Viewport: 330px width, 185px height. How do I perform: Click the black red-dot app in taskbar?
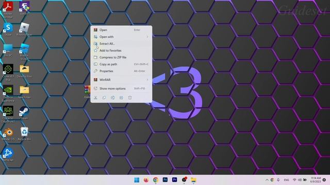pyautogui.click(x=184, y=180)
